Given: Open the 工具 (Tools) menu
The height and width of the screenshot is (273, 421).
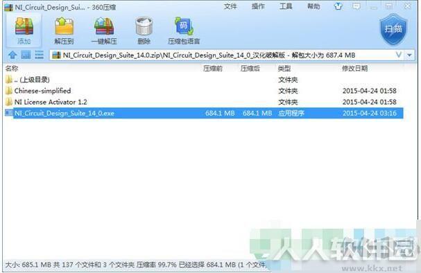Looking at the screenshot, I should 286,6.
